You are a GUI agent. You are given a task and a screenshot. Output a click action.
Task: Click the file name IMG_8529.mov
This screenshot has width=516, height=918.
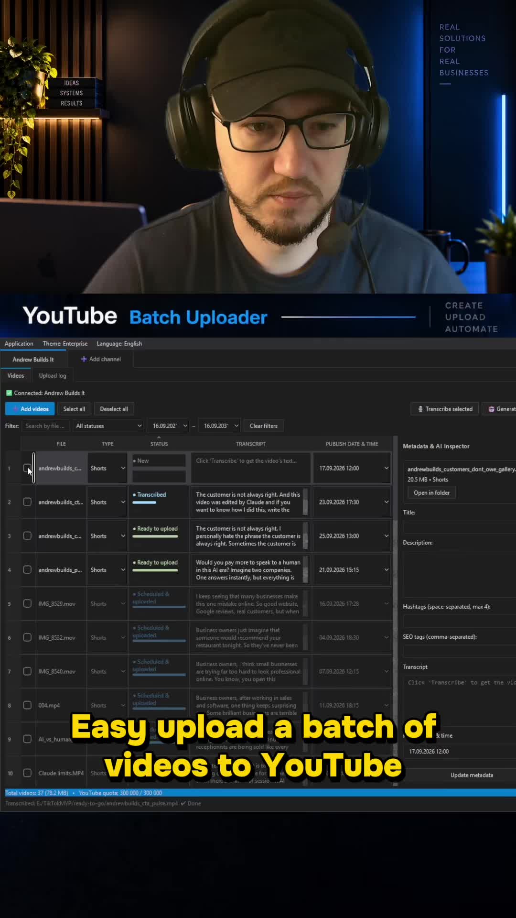pyautogui.click(x=57, y=604)
